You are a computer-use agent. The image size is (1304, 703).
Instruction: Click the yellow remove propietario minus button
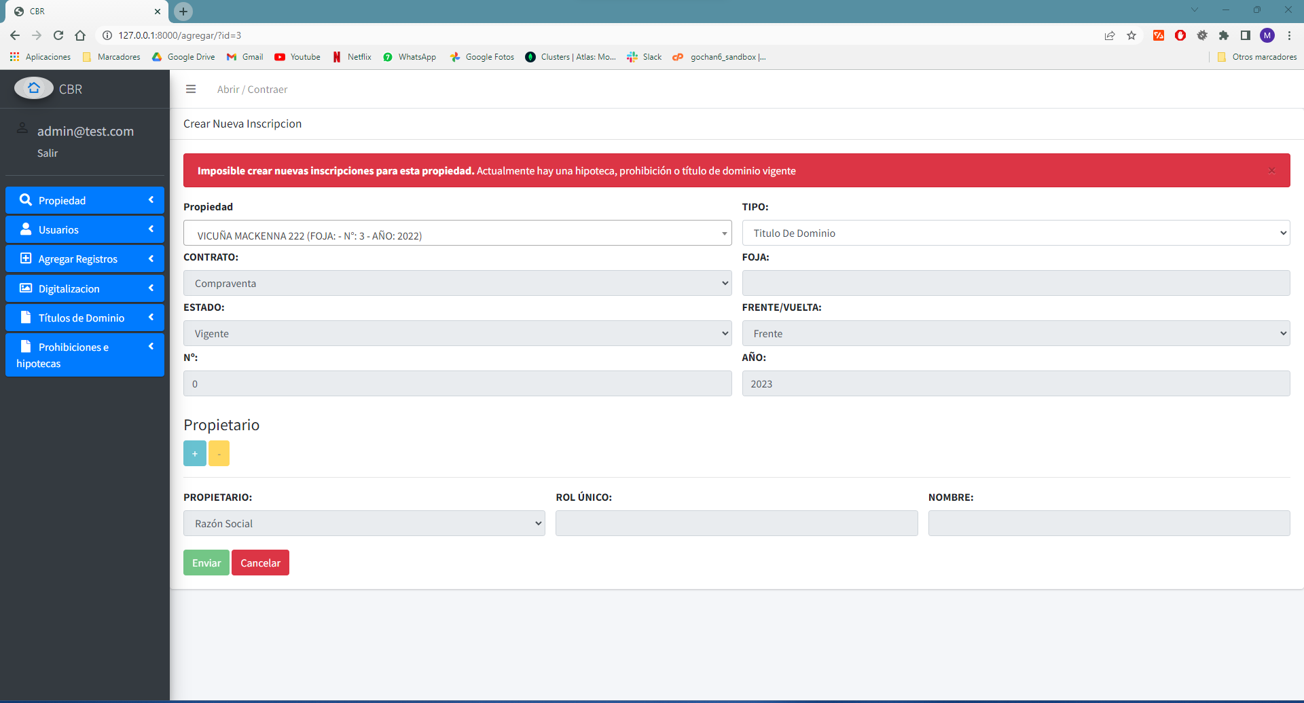(x=219, y=453)
